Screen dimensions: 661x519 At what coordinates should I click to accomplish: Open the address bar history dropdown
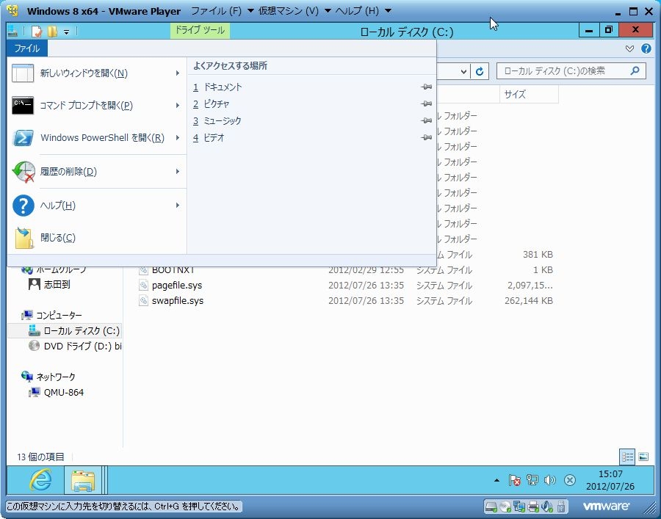pyautogui.click(x=463, y=71)
